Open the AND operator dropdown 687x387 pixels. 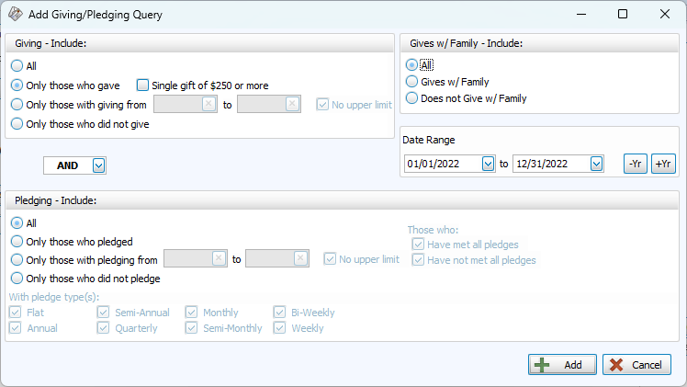(99, 165)
